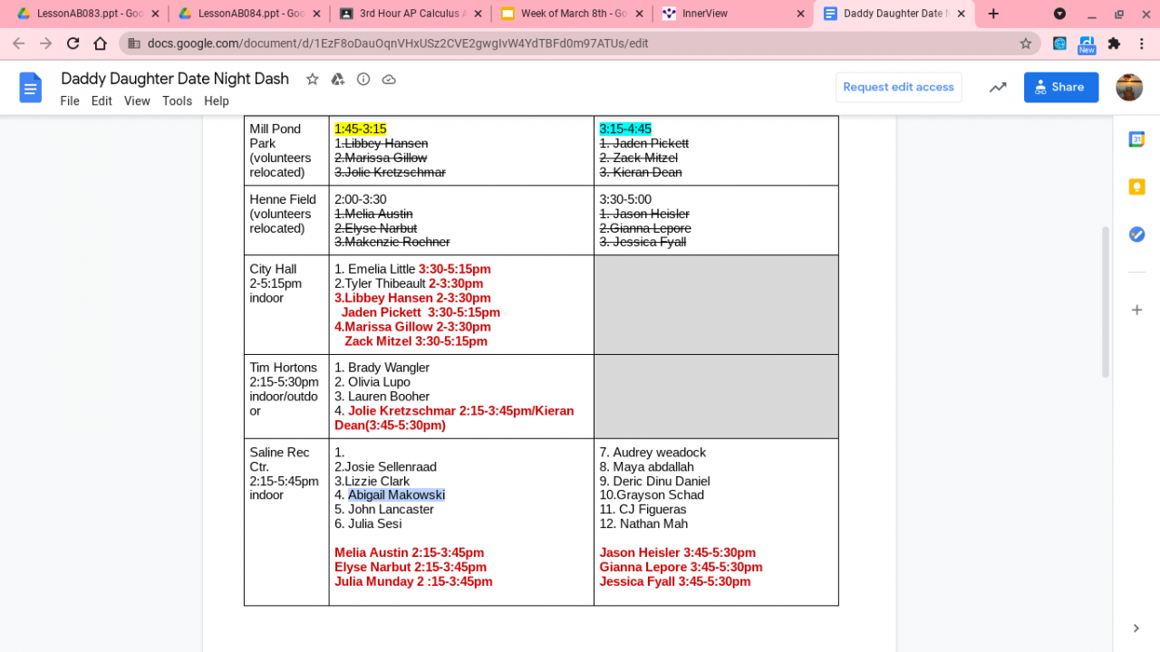Image resolution: width=1160 pixels, height=652 pixels.
Task: Click the name Olivia Lupo
Action: click(379, 382)
